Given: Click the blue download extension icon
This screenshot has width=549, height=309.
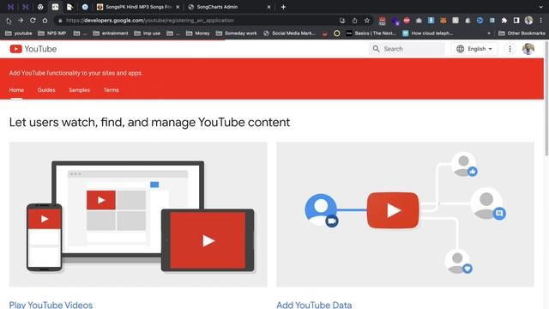Looking at the screenshot, I should (x=431, y=21).
